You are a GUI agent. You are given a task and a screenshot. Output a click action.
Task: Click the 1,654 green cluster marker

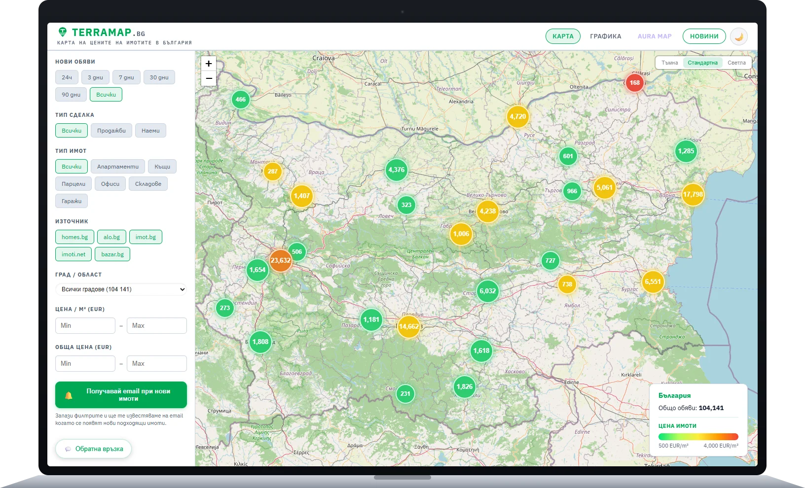coord(257,270)
